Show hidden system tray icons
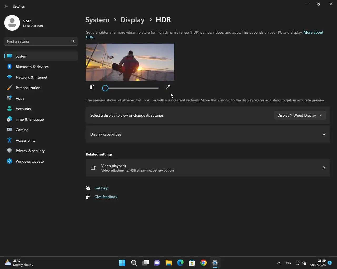Viewport: 337px width, 269px height. click(x=279, y=263)
